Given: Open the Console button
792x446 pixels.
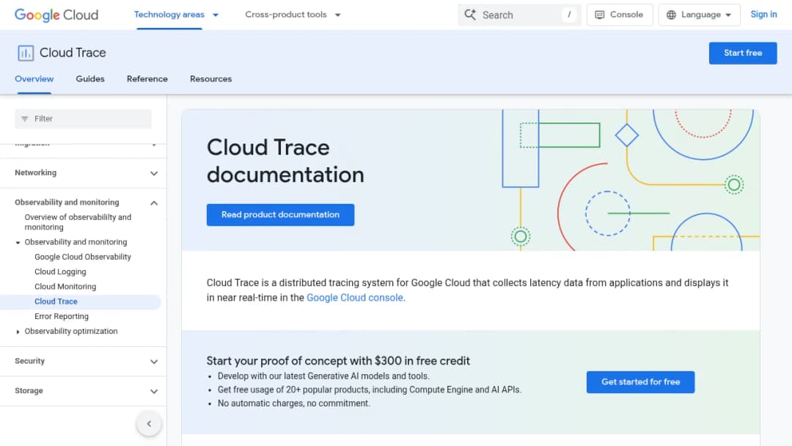Looking at the screenshot, I should [619, 15].
